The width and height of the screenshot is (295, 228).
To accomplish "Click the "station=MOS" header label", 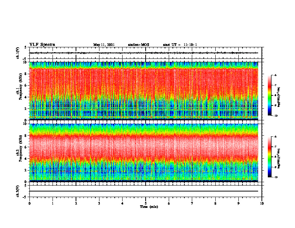I will coord(139,45).
